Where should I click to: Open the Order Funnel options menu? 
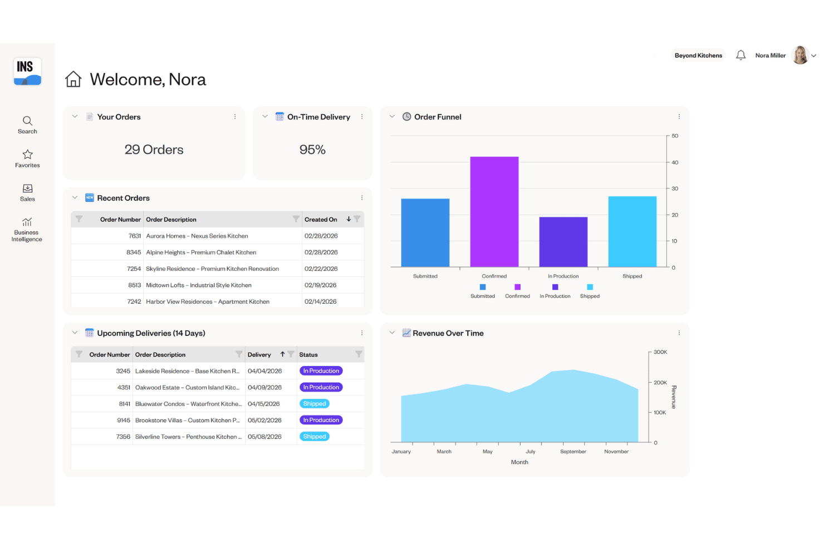679,117
